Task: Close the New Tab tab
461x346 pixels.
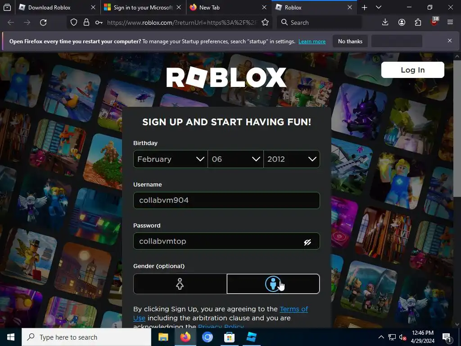Action: pos(264,7)
